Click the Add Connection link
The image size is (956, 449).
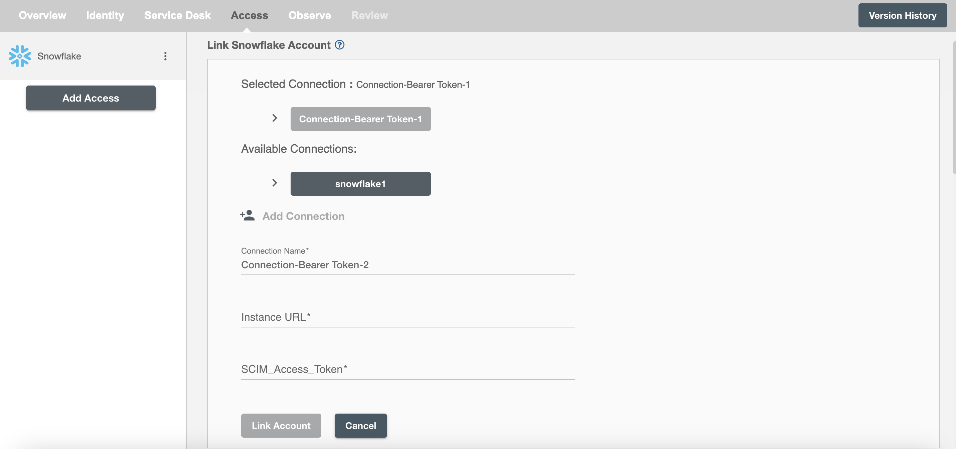tap(303, 216)
